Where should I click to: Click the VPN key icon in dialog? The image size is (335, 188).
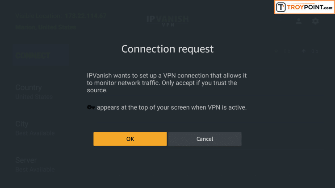[91, 107]
